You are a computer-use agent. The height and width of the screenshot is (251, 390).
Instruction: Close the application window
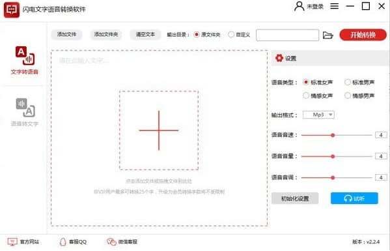point(382,7)
